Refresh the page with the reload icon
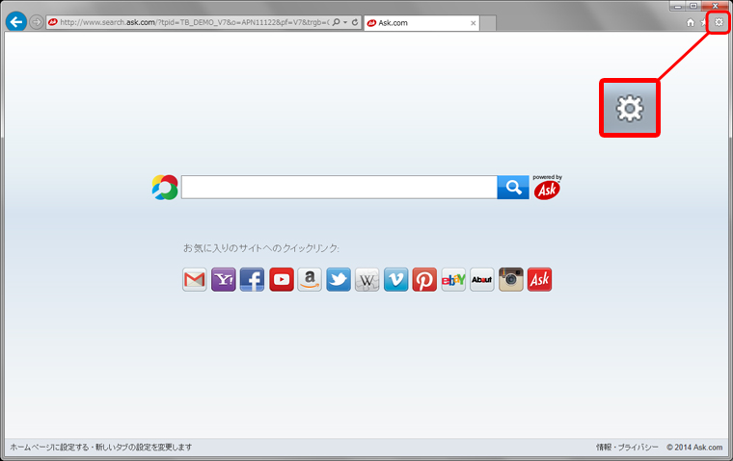 [x=355, y=22]
